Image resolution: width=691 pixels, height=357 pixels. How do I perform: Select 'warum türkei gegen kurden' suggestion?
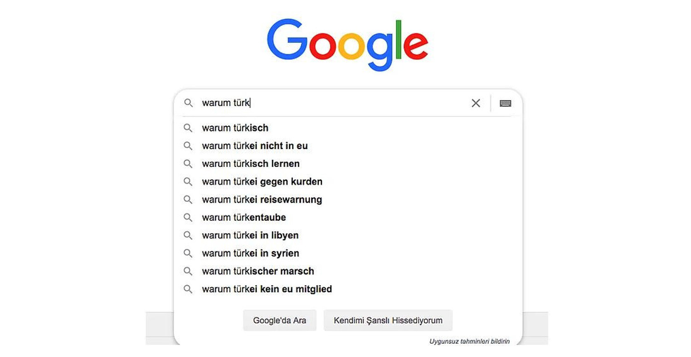click(262, 182)
